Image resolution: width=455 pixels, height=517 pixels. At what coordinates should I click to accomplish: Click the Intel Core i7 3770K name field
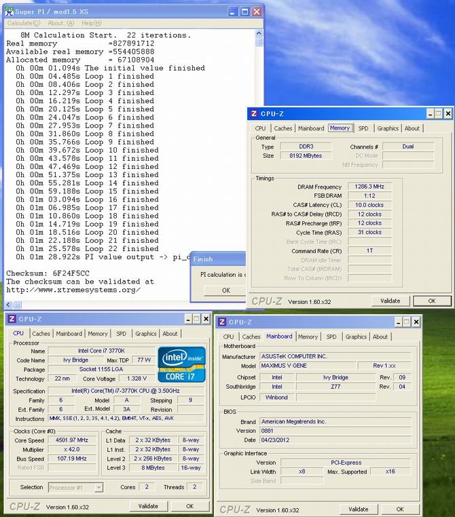[101, 351]
